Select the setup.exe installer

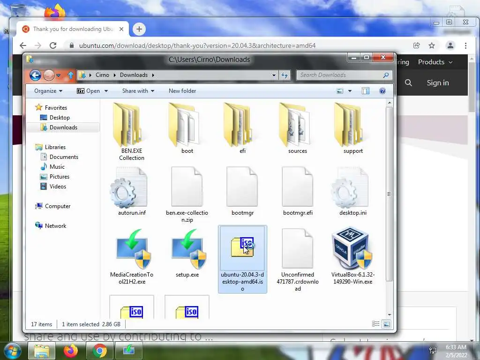[187, 254]
